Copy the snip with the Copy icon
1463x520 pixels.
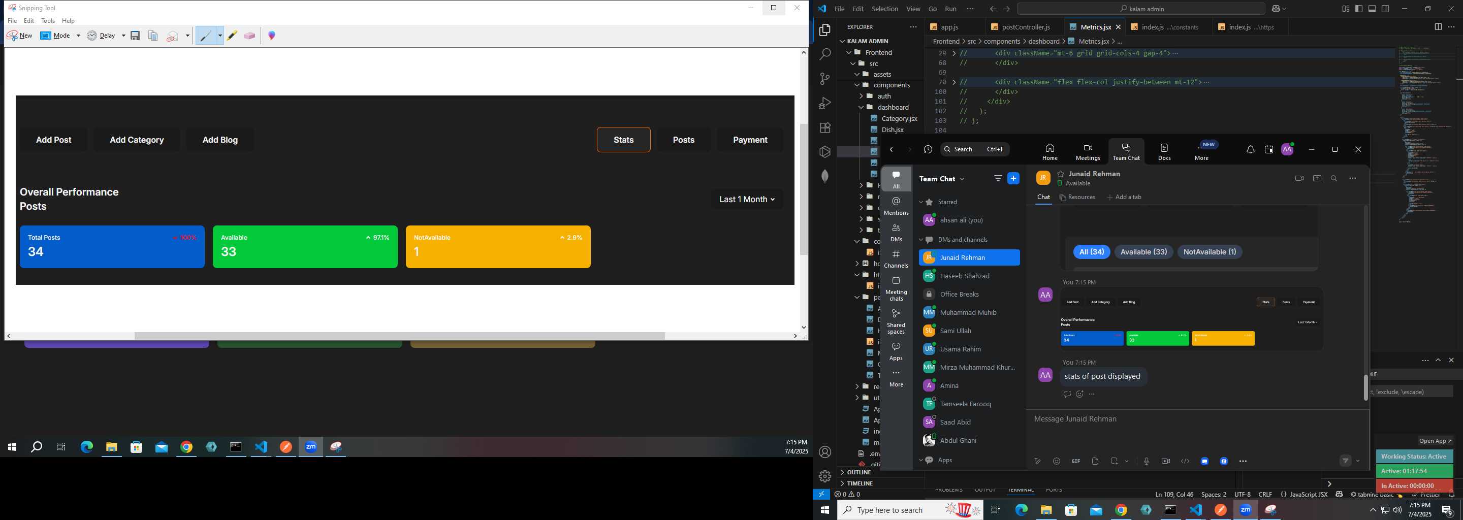153,36
